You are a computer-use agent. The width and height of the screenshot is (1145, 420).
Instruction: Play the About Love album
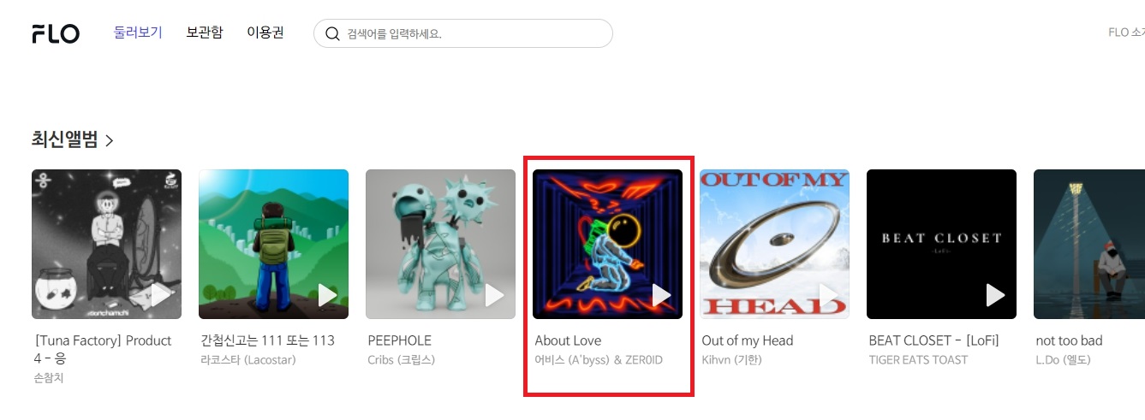[x=661, y=295]
